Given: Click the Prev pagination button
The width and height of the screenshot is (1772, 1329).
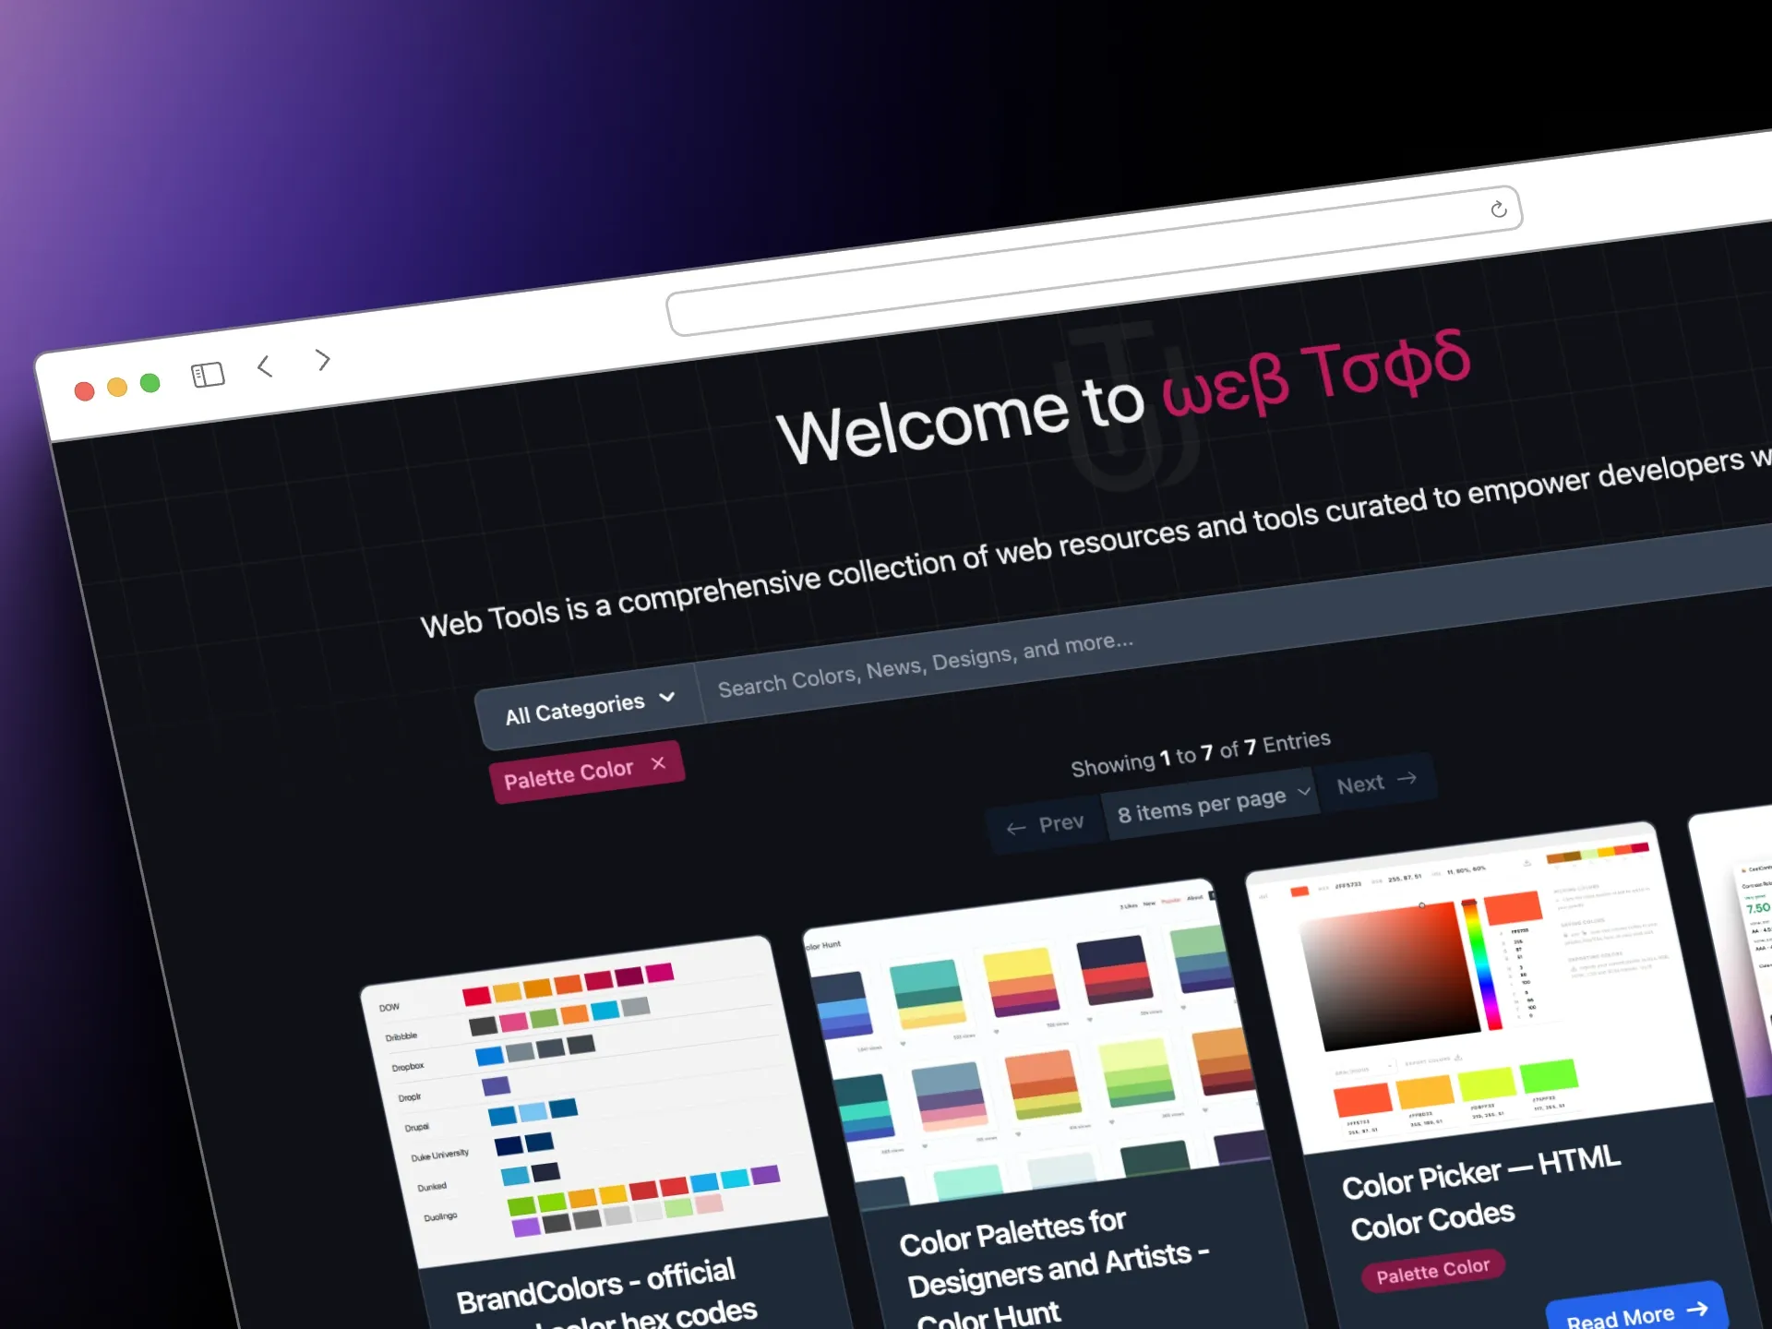Looking at the screenshot, I should 1046,824.
